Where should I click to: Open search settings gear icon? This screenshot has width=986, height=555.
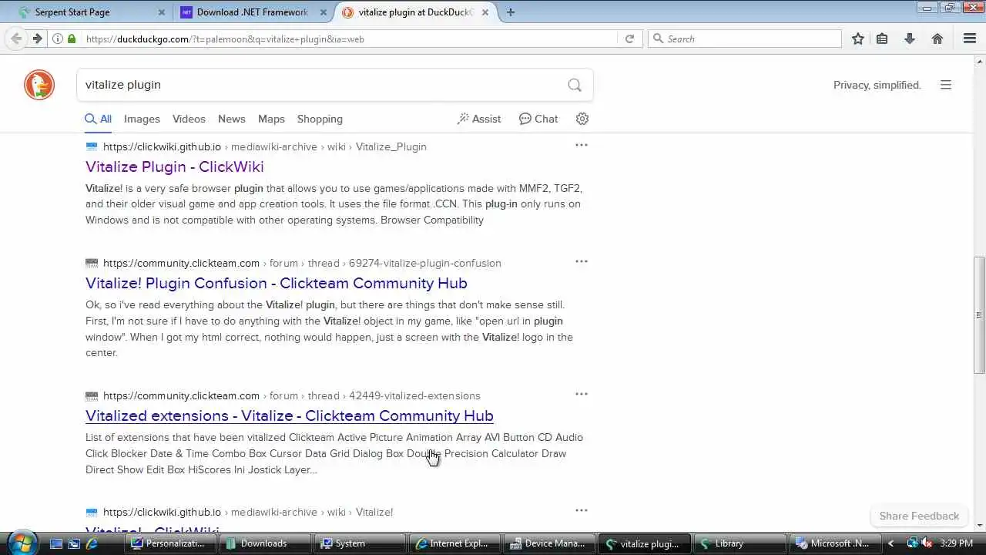point(582,119)
